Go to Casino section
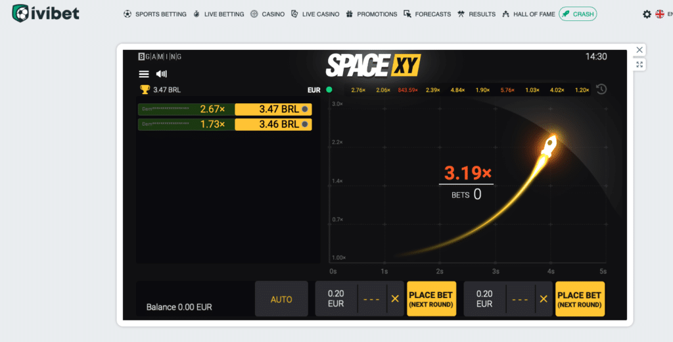The width and height of the screenshot is (673, 342). click(x=267, y=14)
